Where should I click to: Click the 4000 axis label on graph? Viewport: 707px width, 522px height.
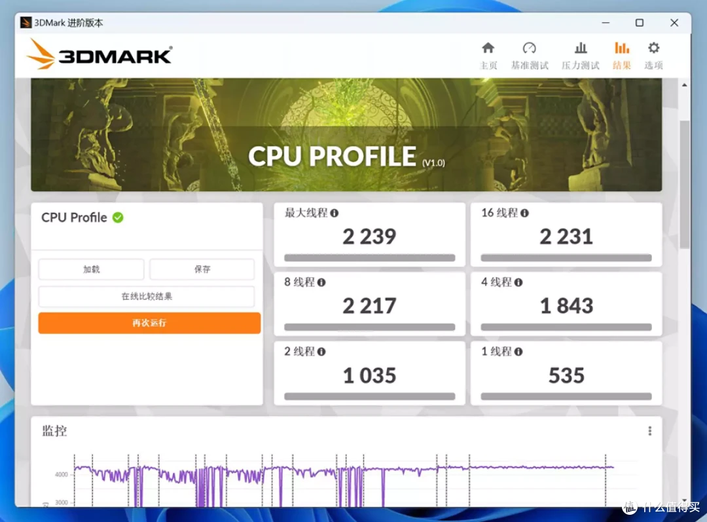click(x=62, y=474)
